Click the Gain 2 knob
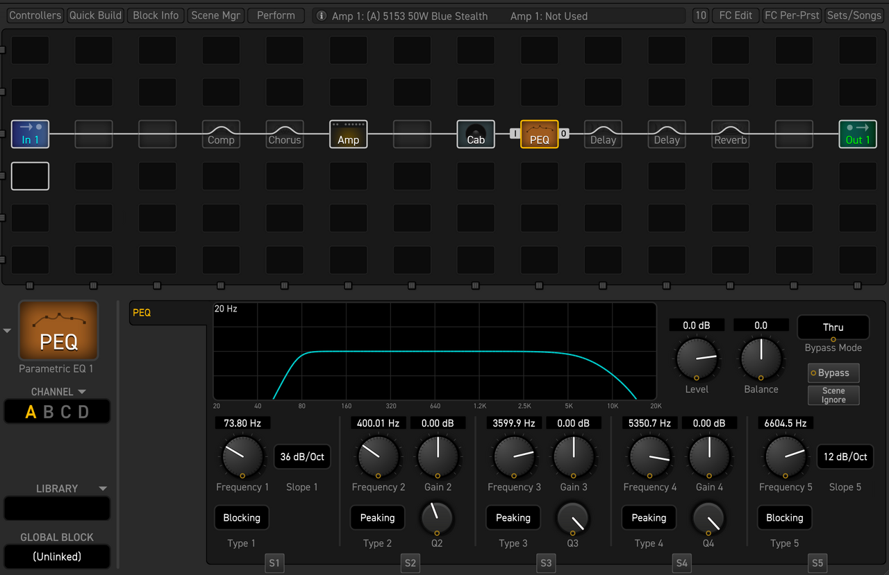This screenshot has height=575, width=889. pos(438,457)
